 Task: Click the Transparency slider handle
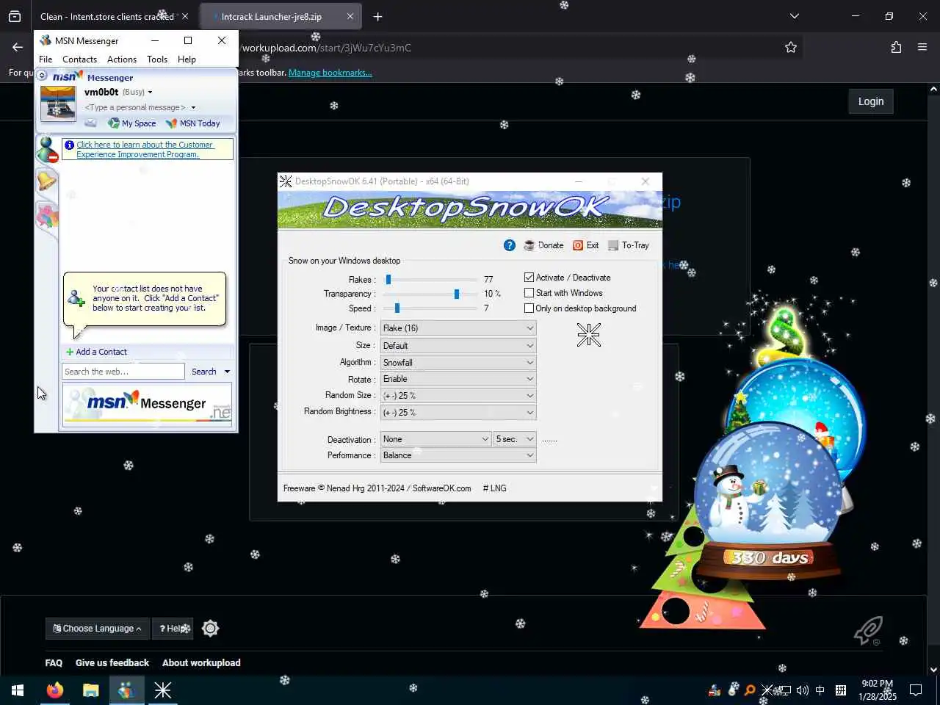456,294
